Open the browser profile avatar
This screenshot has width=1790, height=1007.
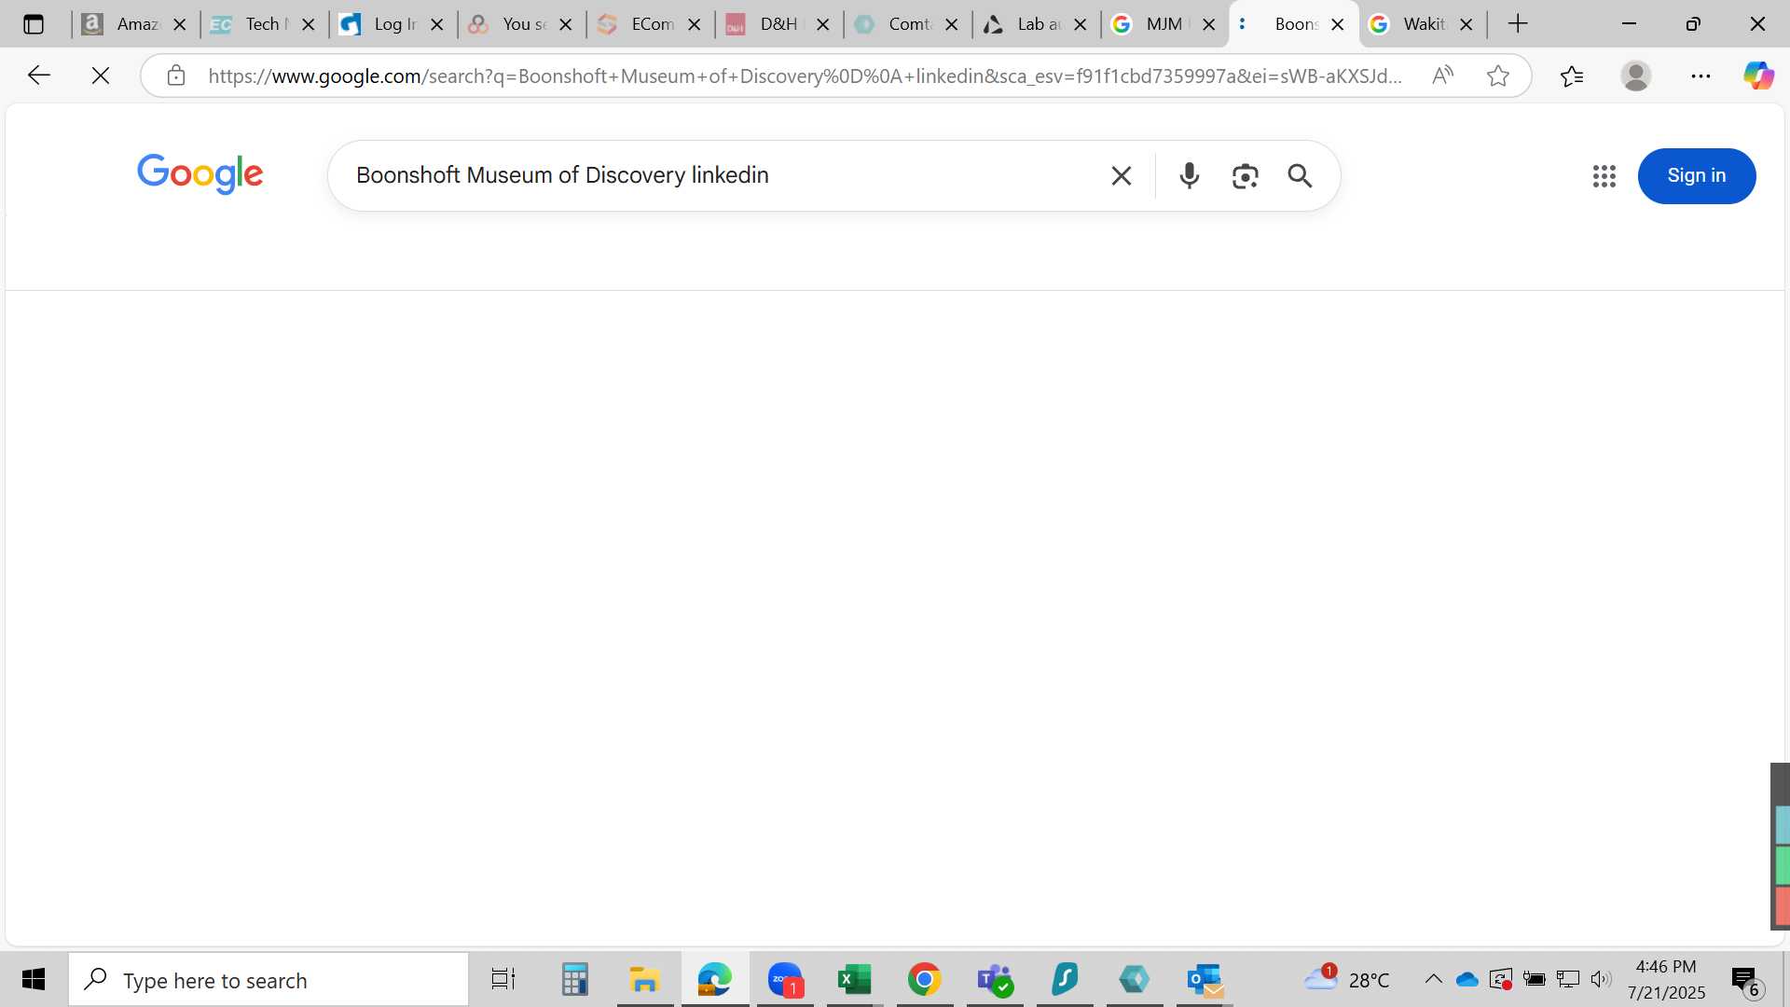tap(1636, 76)
